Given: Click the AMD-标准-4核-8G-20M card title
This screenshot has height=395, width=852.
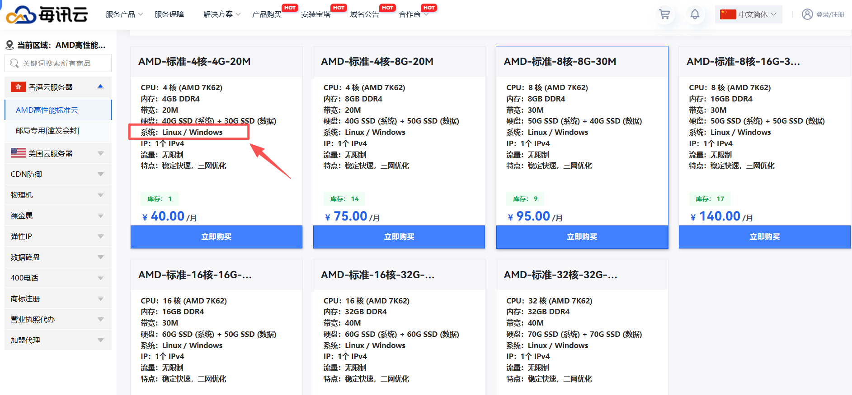Looking at the screenshot, I should tap(377, 61).
